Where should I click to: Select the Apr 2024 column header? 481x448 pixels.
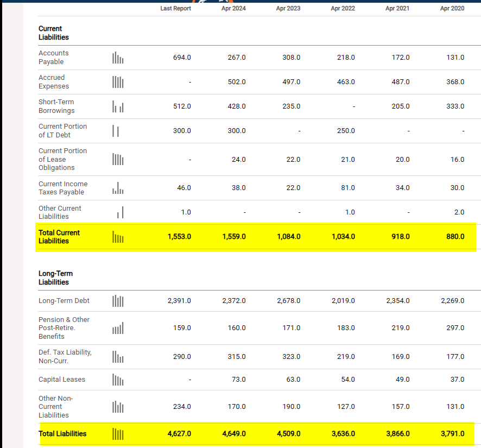click(233, 8)
